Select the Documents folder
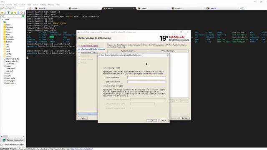Viewport: 267px width, 150px height. [8, 39]
